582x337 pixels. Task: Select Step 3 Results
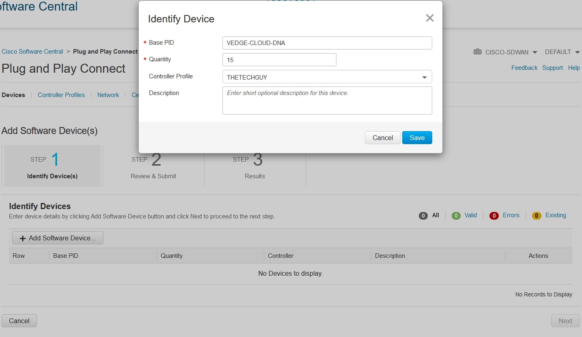[x=255, y=166]
